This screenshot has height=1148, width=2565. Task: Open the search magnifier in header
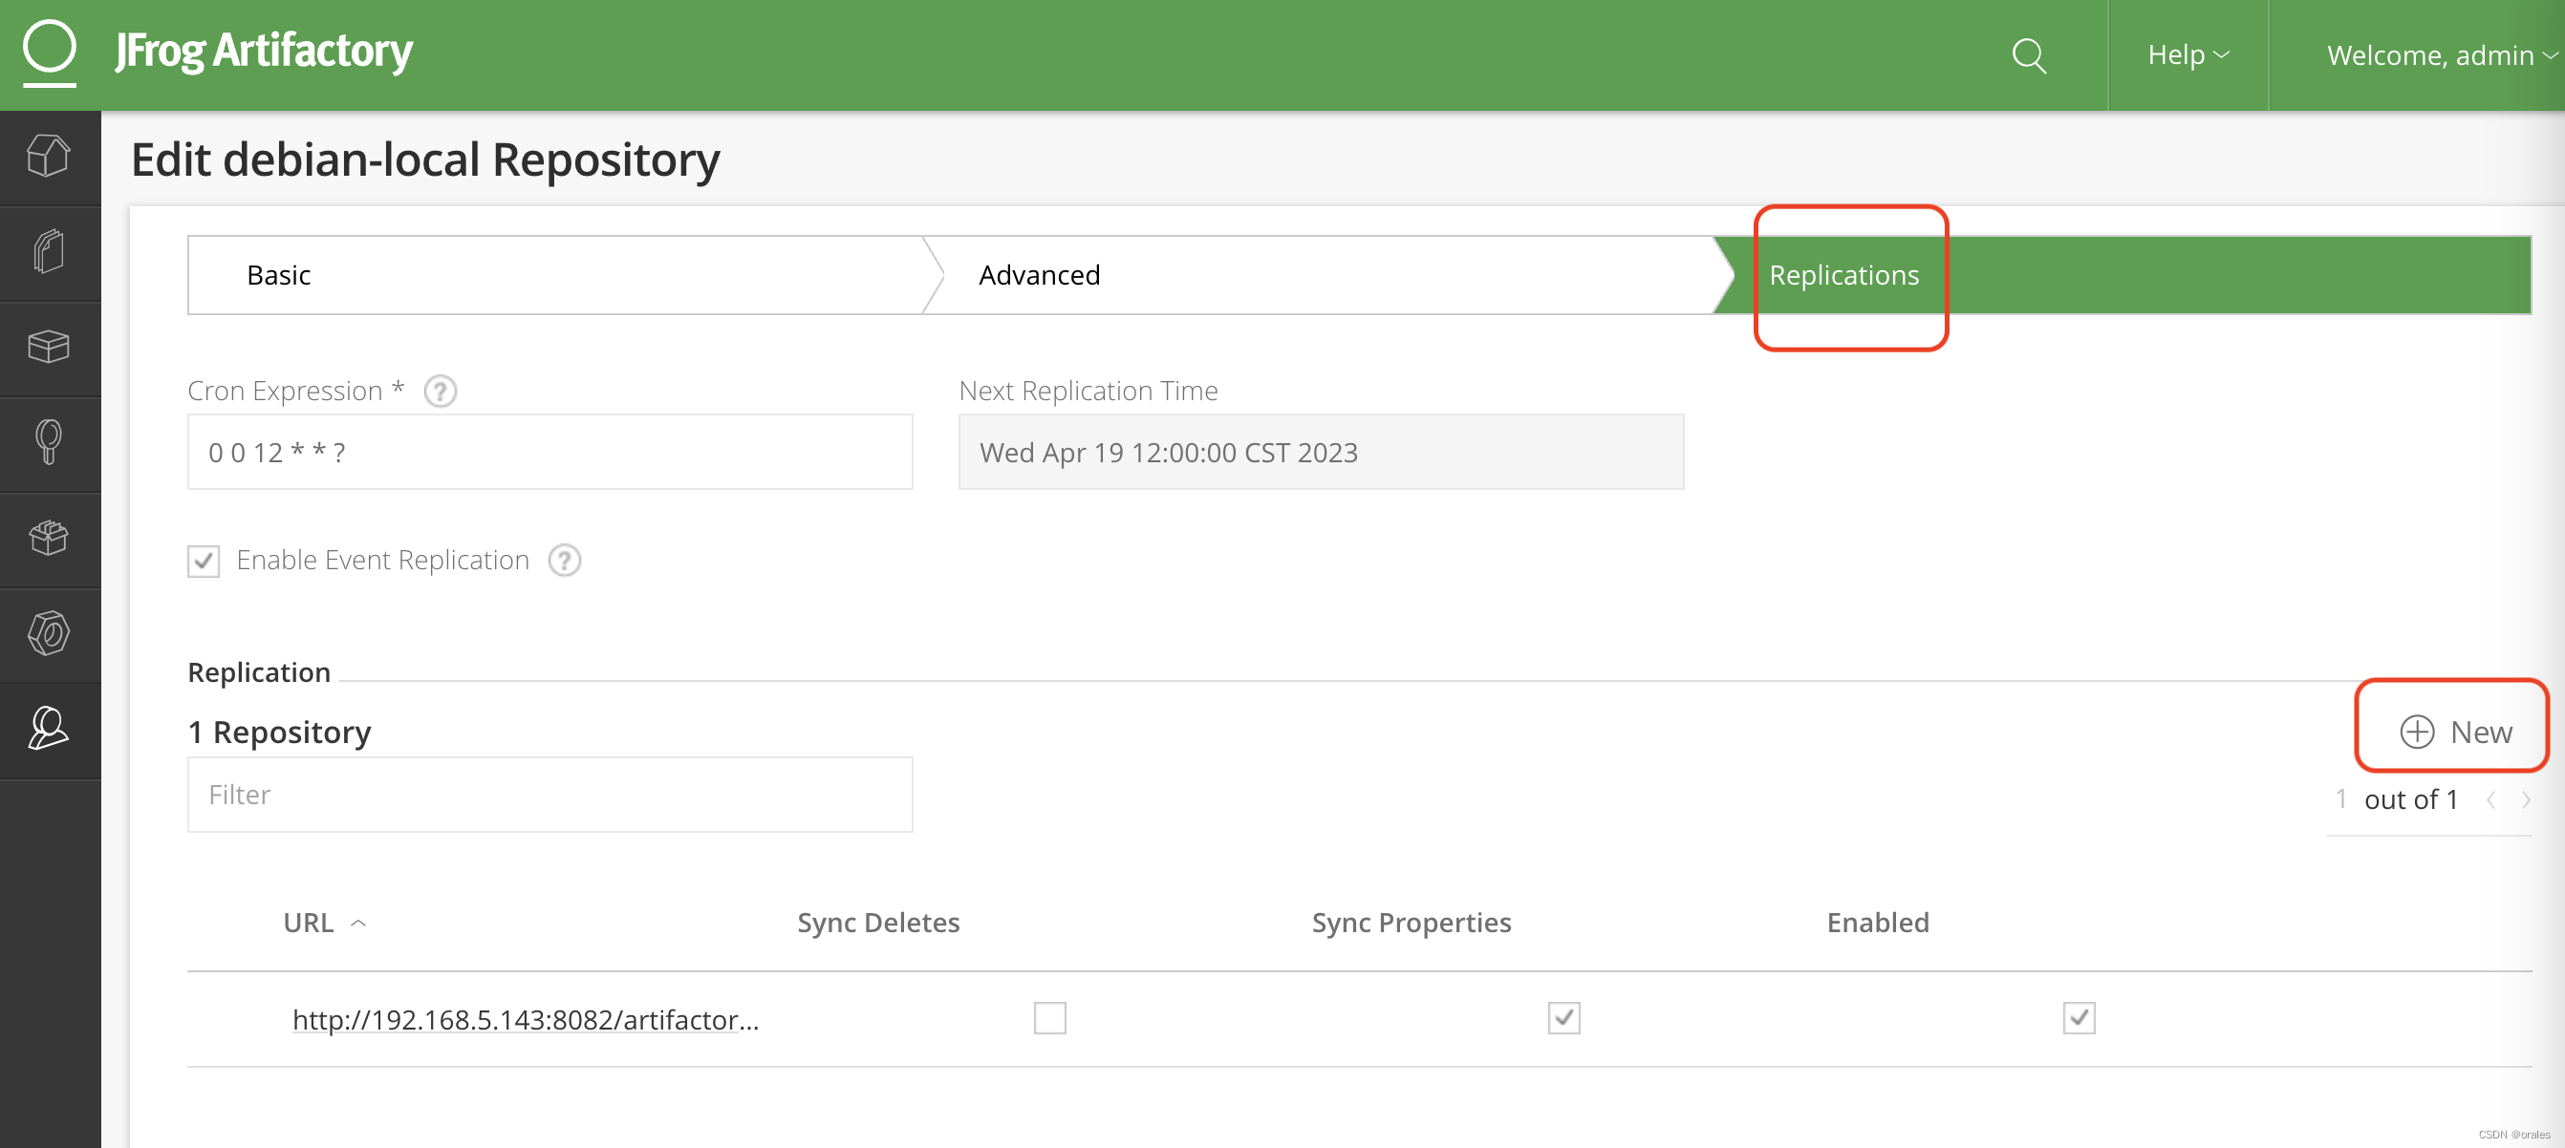click(2028, 55)
